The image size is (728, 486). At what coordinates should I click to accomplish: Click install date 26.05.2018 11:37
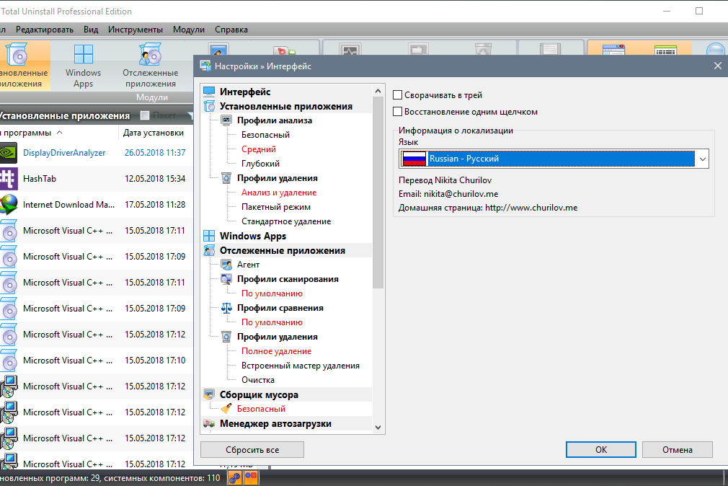(154, 153)
